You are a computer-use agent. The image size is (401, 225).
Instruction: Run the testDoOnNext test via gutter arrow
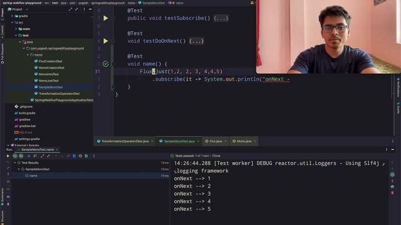click(x=106, y=41)
